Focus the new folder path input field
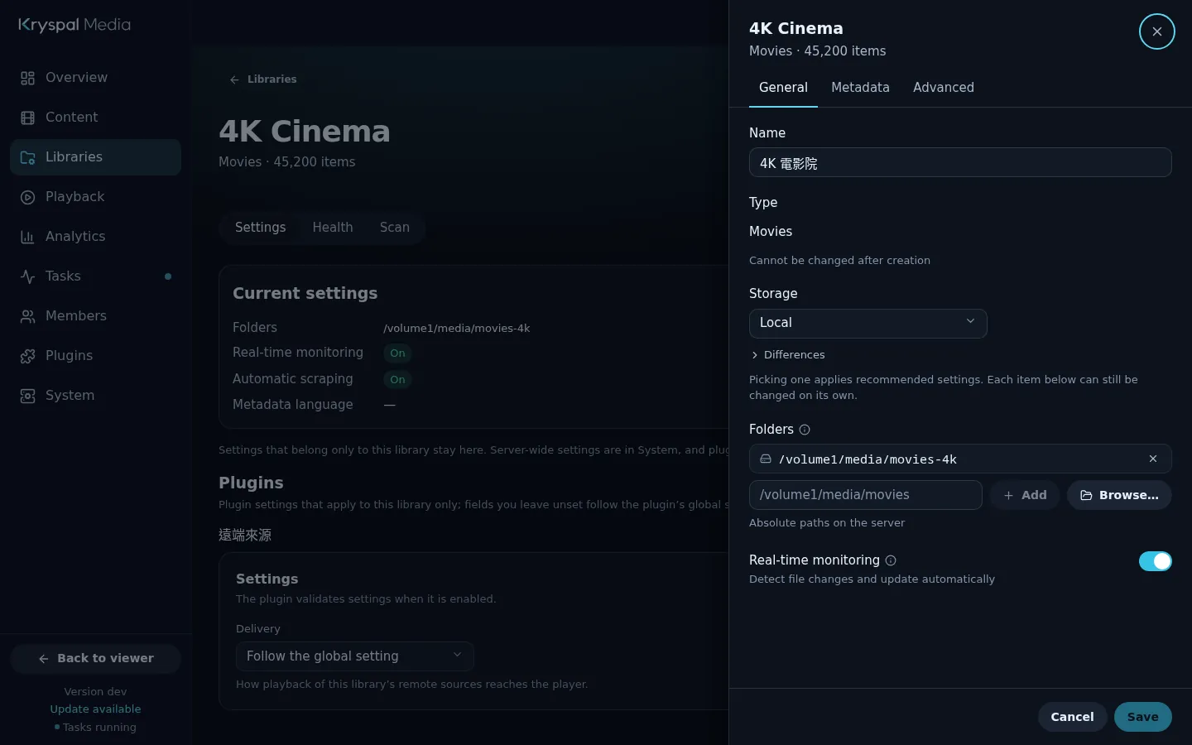Screen dimensions: 1192x745 click(x=866, y=495)
